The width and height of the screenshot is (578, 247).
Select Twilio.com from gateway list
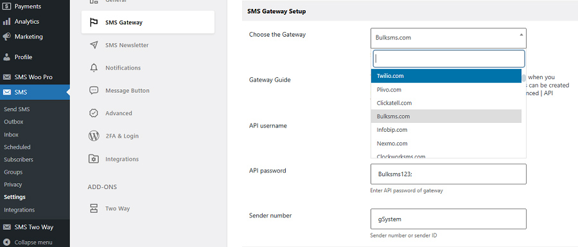tap(446, 76)
